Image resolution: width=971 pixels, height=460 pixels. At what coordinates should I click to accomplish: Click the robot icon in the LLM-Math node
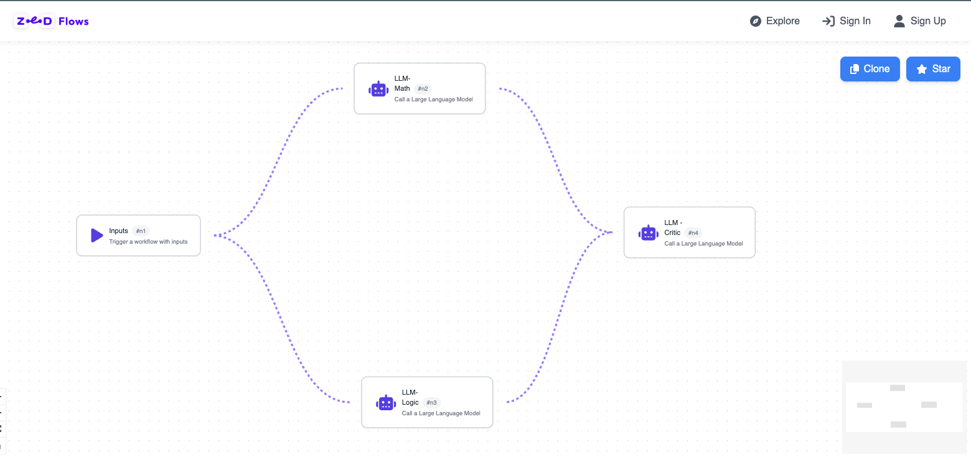click(378, 89)
